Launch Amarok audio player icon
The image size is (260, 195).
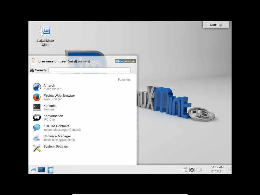pyautogui.click(x=37, y=87)
